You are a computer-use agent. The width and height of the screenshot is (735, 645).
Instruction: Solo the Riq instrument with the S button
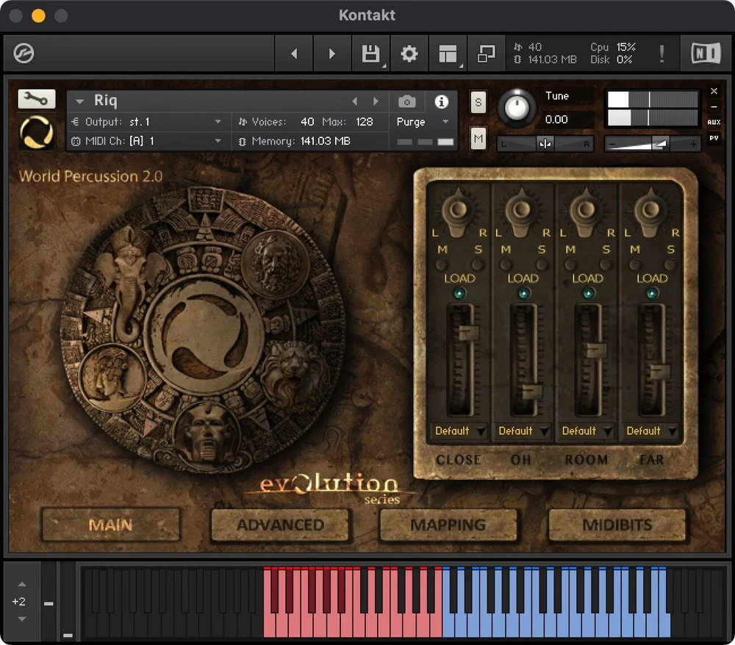coord(478,103)
